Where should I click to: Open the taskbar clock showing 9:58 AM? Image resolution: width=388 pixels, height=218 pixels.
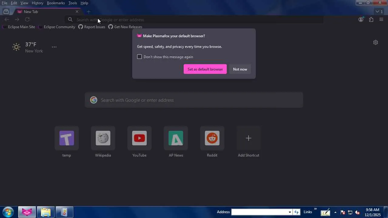tap(373, 212)
